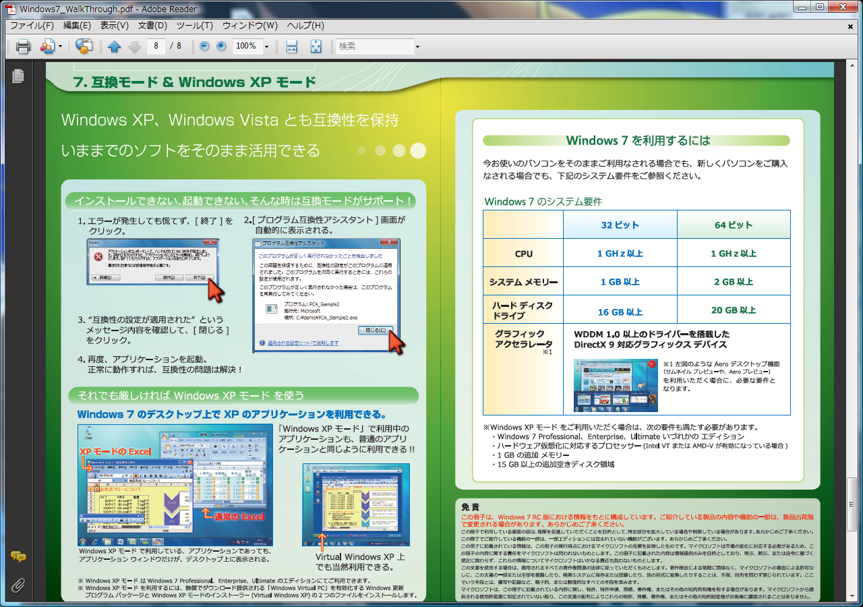Click the Adobe PDF icon in title bar

[x=11, y=9]
